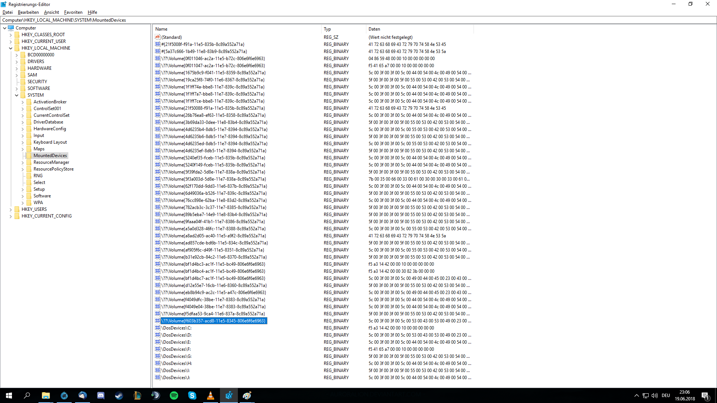The width and height of the screenshot is (717, 403).
Task: Open the Bearbeiten menu
Action: [28, 12]
